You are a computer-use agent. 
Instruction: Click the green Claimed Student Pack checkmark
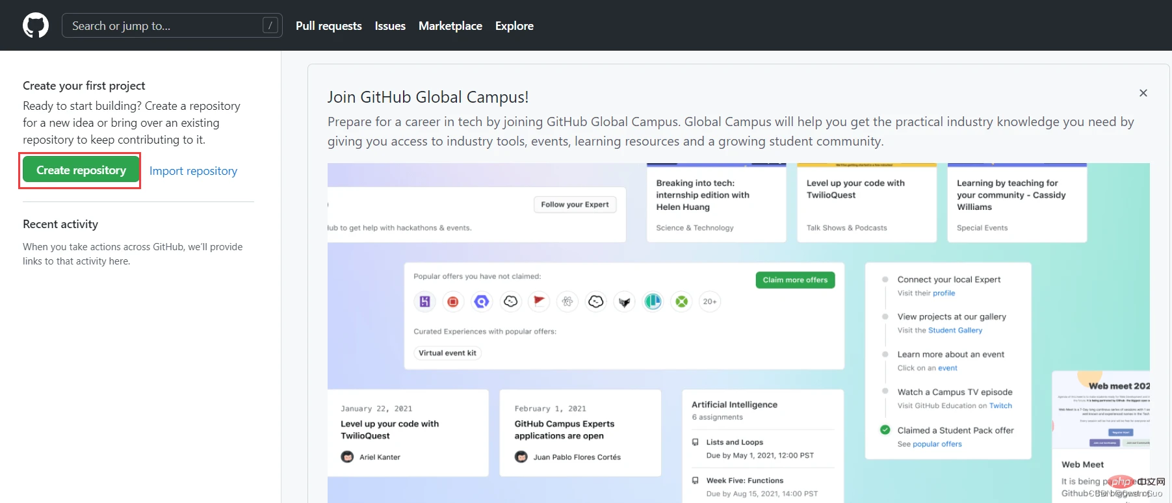click(885, 430)
